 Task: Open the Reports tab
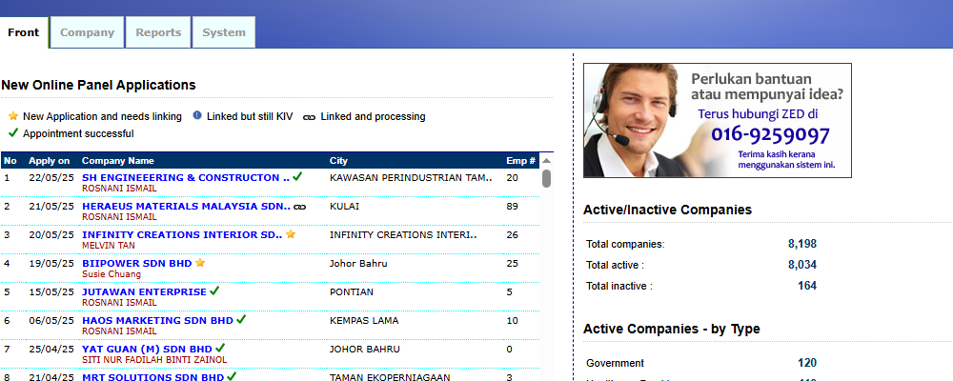[158, 32]
